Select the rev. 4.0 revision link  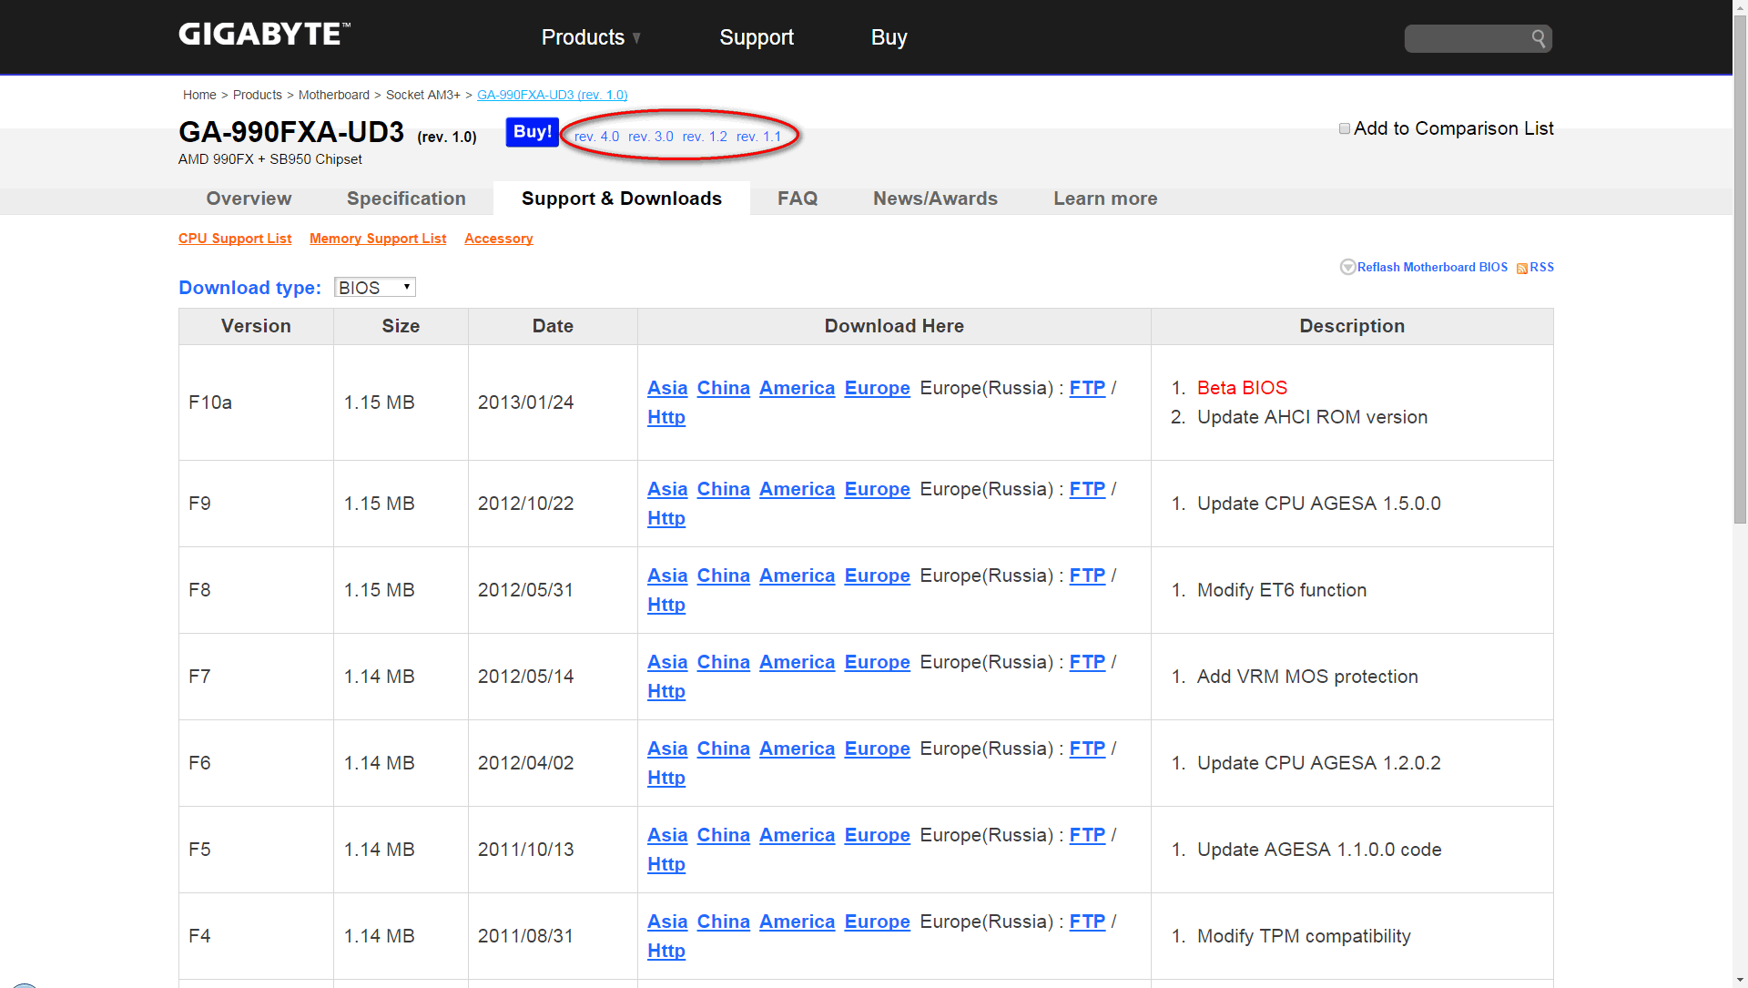click(596, 137)
